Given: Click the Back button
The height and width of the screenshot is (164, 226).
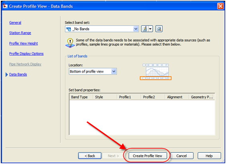Looking at the screenshot, I should (90, 156).
